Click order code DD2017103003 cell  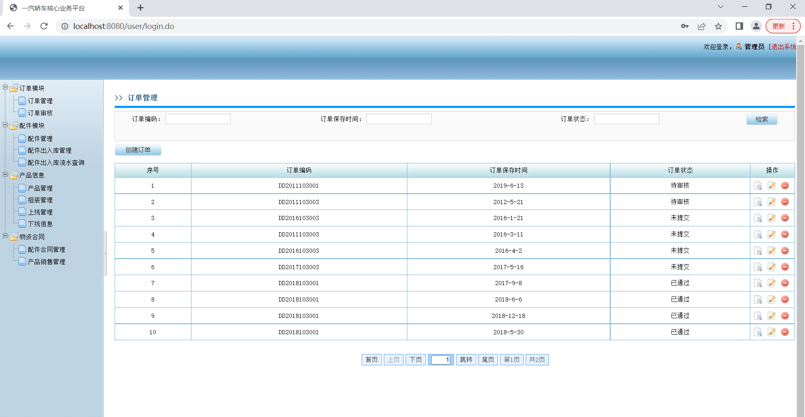tap(299, 267)
